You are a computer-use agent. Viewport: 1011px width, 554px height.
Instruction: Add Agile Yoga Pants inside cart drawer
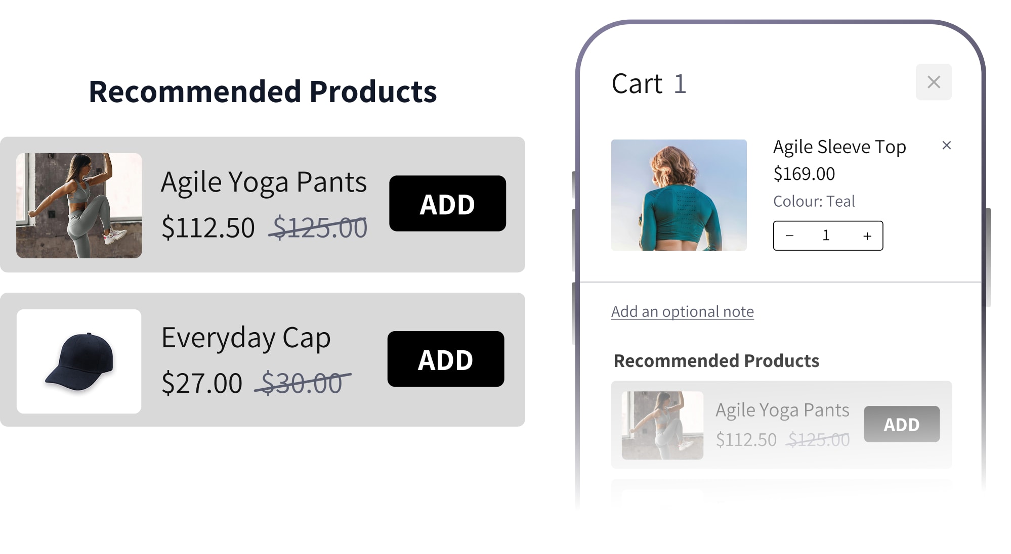(901, 424)
